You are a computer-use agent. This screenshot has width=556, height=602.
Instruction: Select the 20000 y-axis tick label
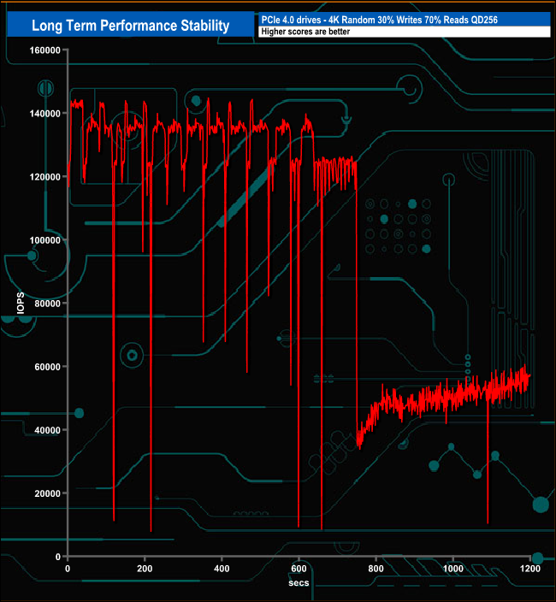pos(42,493)
